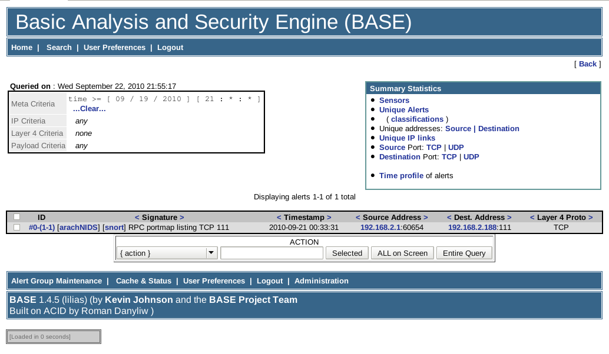Click the '<' sort arrow before Layer 4 Proto

(532, 218)
